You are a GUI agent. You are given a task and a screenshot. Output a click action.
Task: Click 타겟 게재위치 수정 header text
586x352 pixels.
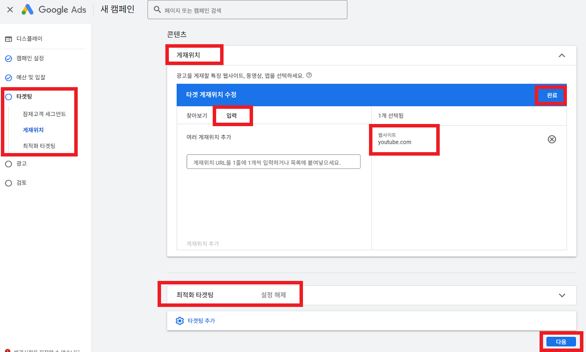tap(211, 95)
